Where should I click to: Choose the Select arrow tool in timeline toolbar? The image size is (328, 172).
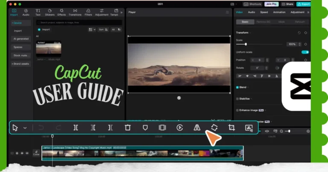15,128
